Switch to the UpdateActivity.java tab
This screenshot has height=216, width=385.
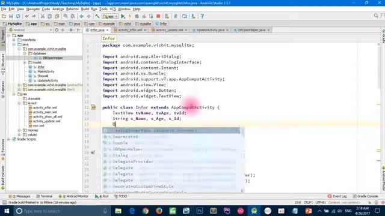[211, 30]
